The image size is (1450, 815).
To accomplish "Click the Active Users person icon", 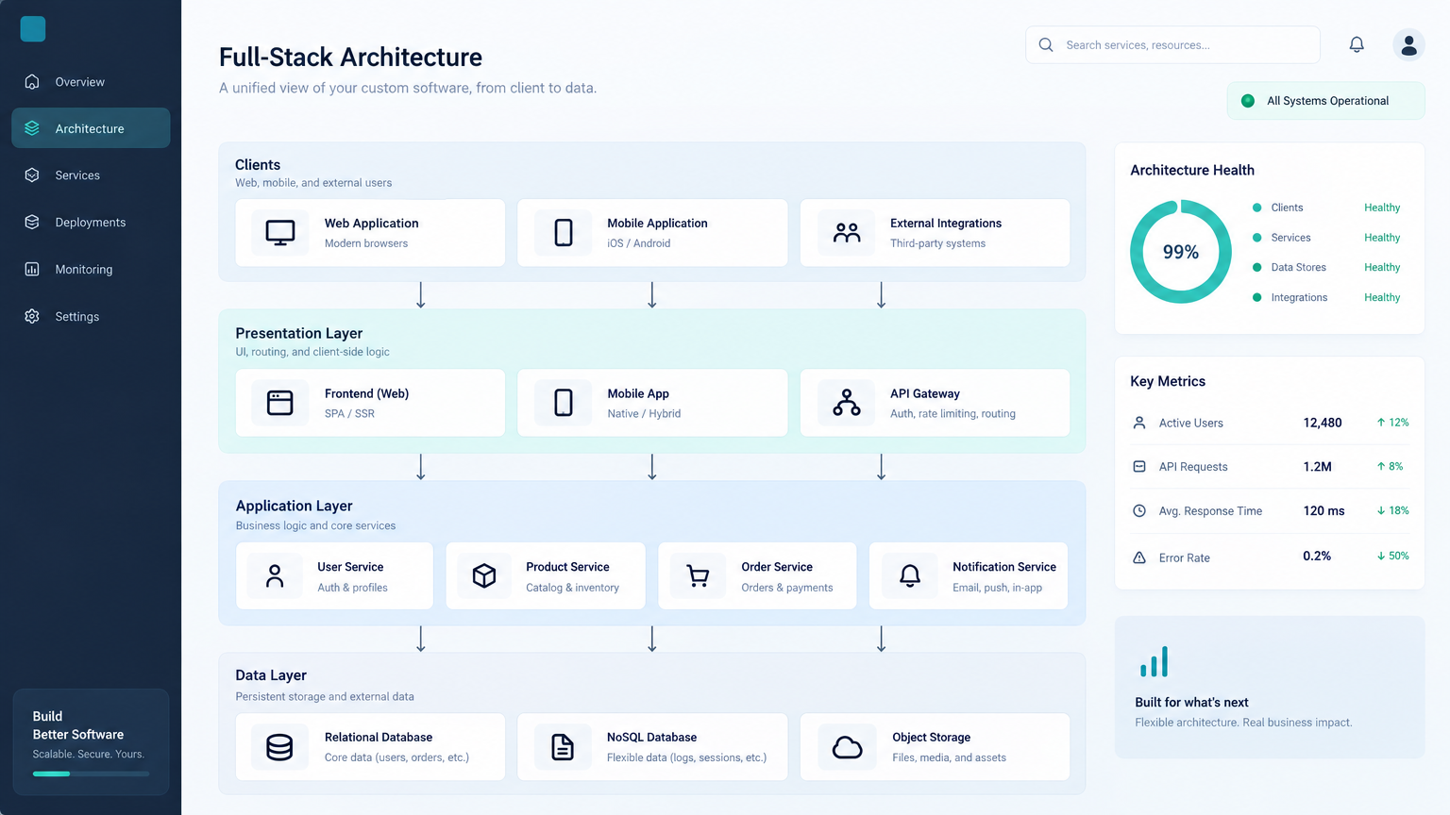I will tap(1139, 423).
